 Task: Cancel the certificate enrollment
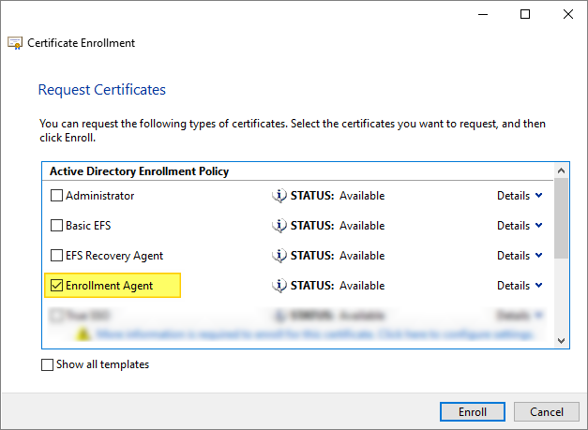coord(547,412)
